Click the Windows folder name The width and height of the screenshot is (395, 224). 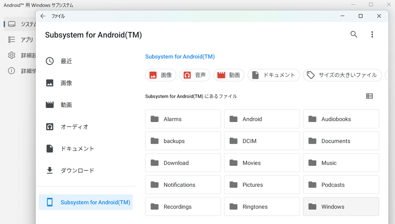pos(333,207)
